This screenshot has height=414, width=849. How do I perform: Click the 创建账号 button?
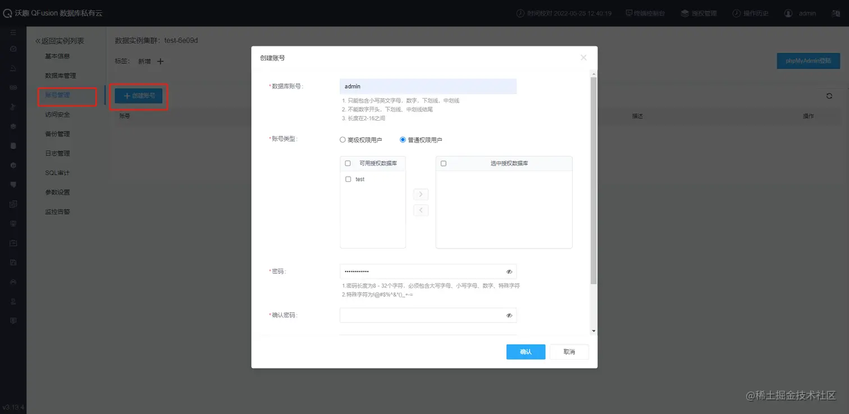pos(139,96)
